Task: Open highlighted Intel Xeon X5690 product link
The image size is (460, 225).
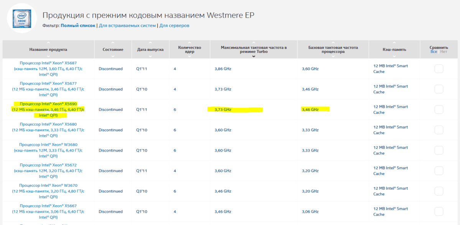Action: click(x=48, y=109)
